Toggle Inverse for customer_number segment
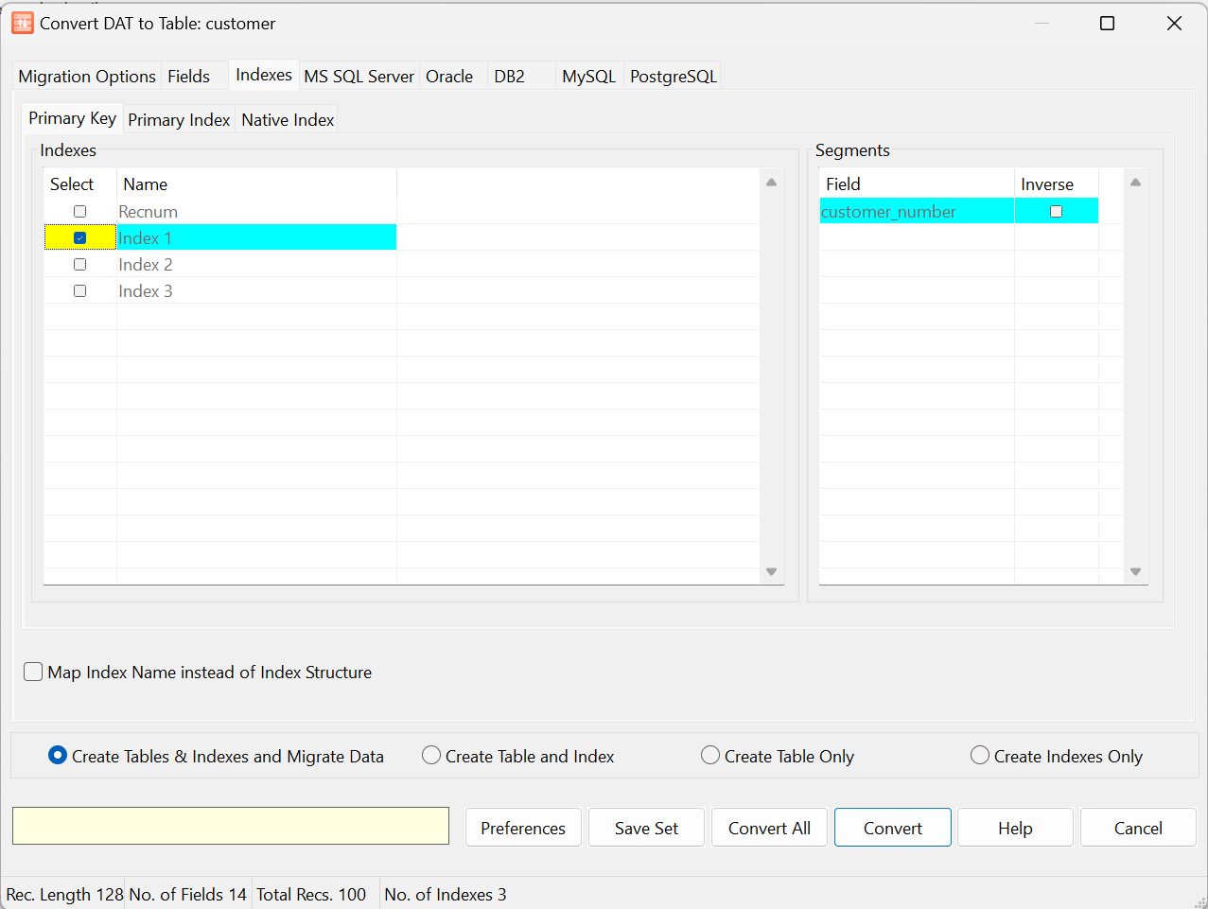This screenshot has width=1208, height=909. [1056, 212]
